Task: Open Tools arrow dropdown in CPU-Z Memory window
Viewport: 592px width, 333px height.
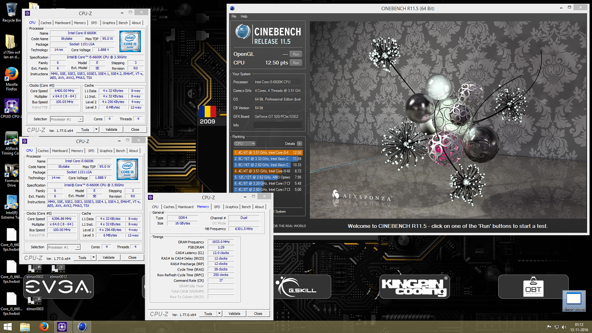Action: click(220, 313)
